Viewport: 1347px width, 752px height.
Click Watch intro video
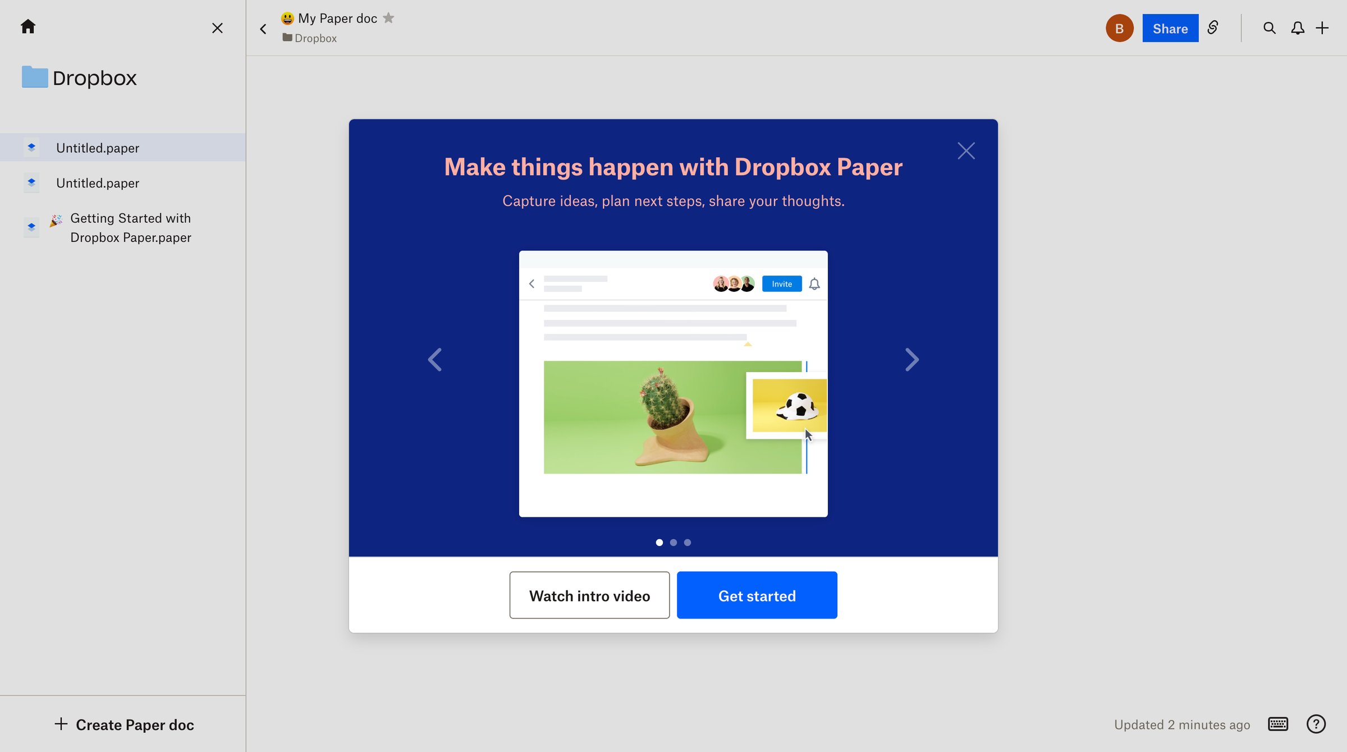[x=589, y=595]
